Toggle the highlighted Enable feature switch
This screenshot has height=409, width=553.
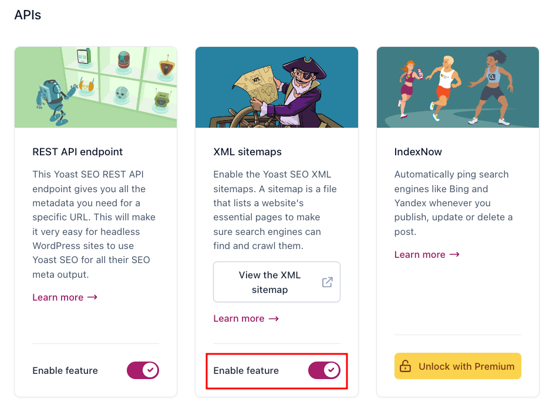click(325, 370)
